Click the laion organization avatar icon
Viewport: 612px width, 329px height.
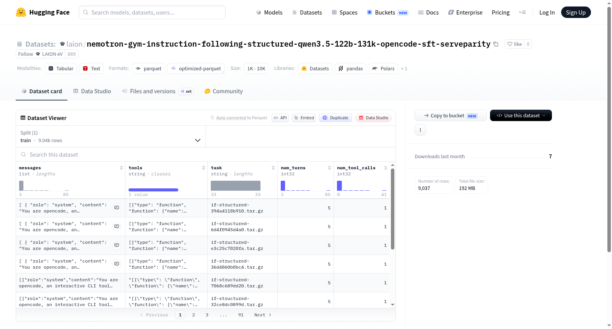[x=62, y=44]
